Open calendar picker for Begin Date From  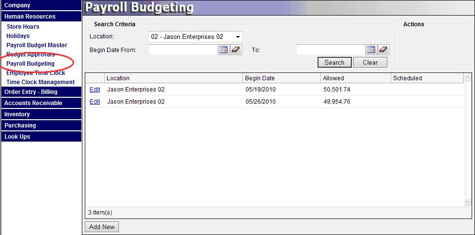coord(223,50)
